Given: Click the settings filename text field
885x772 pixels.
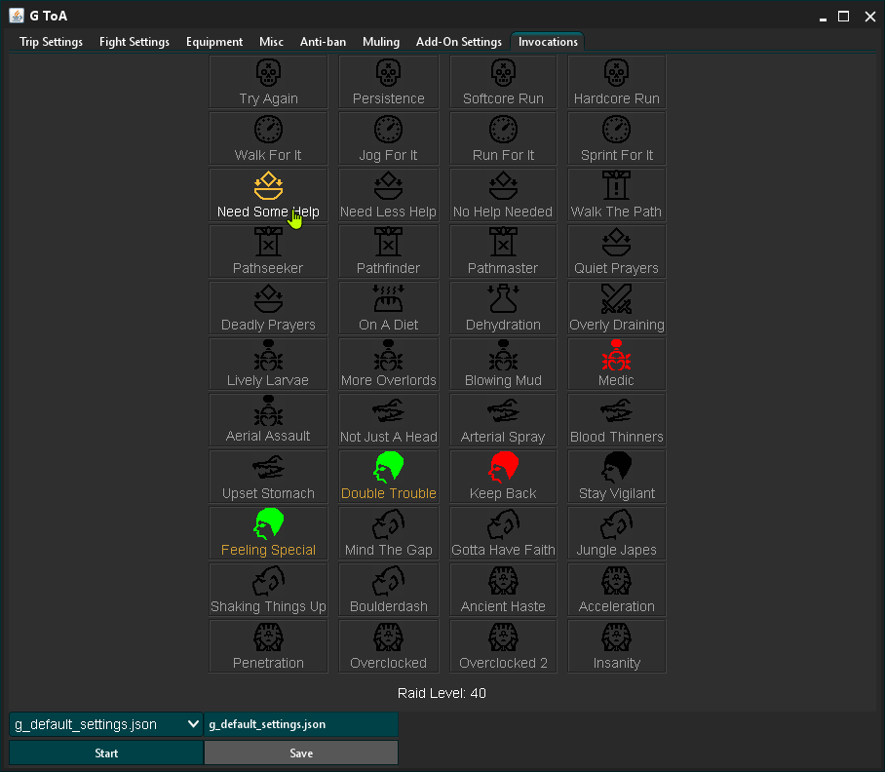Looking at the screenshot, I should coord(301,724).
